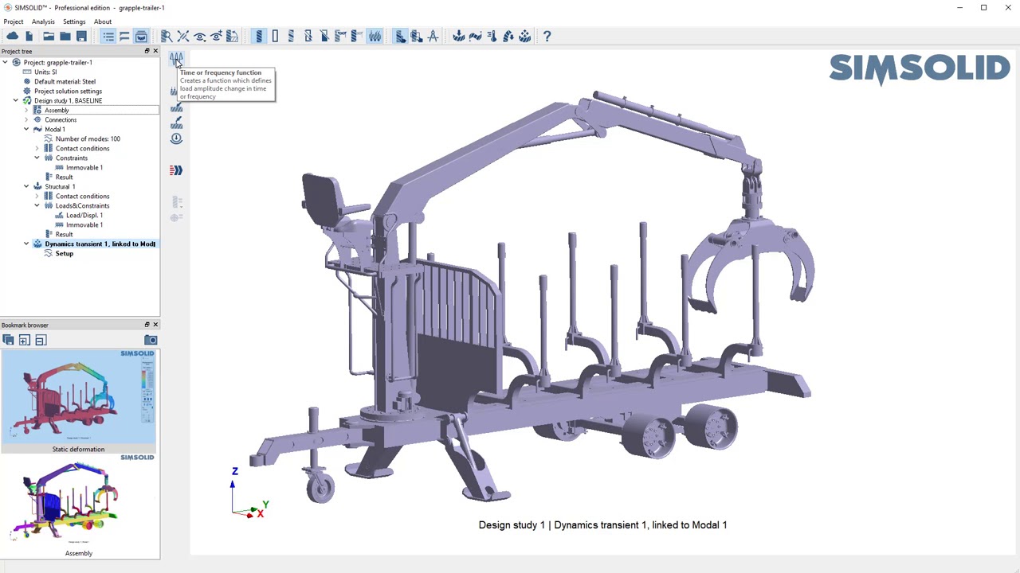Image resolution: width=1020 pixels, height=573 pixels.
Task: Click the XYZ axis triad in viewport
Action: (x=249, y=493)
